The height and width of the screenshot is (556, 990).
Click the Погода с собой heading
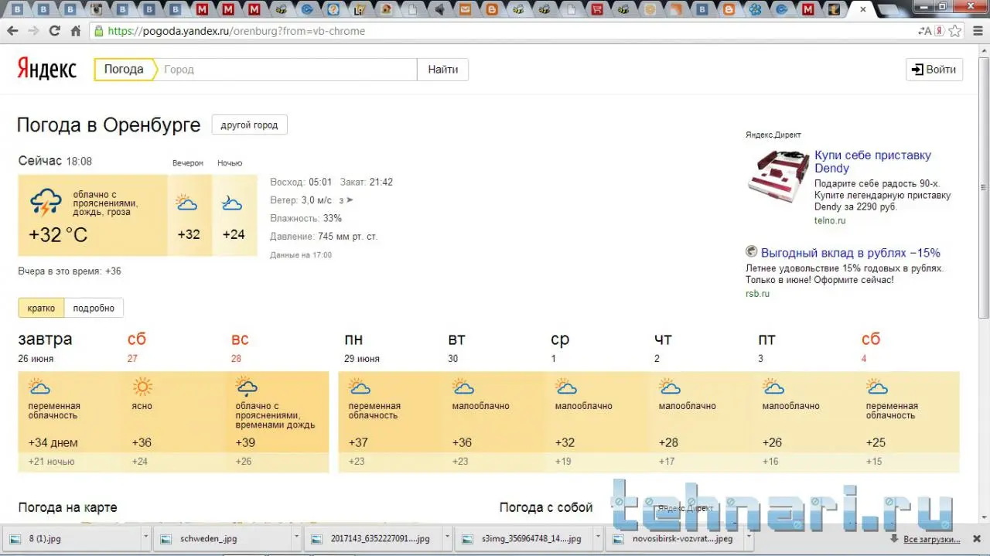(546, 507)
